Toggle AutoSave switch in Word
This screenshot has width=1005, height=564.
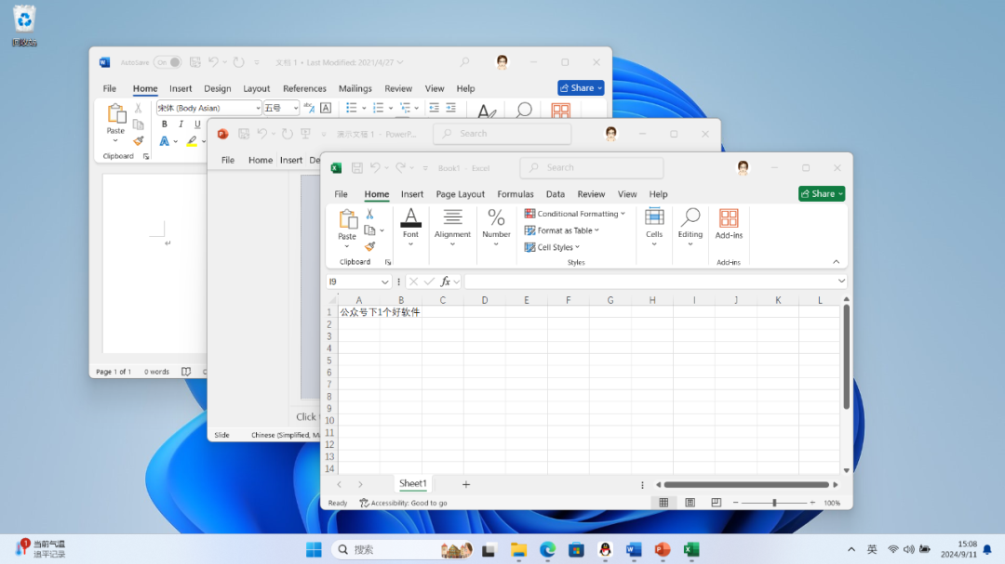[x=167, y=62]
